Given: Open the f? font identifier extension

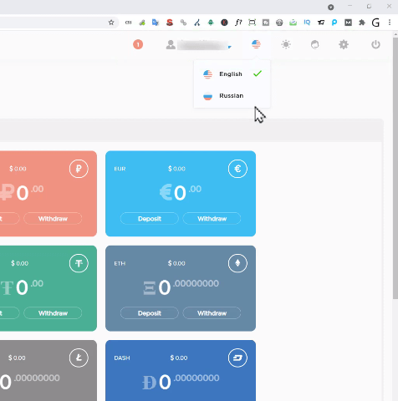Looking at the screenshot, I should point(238,23).
